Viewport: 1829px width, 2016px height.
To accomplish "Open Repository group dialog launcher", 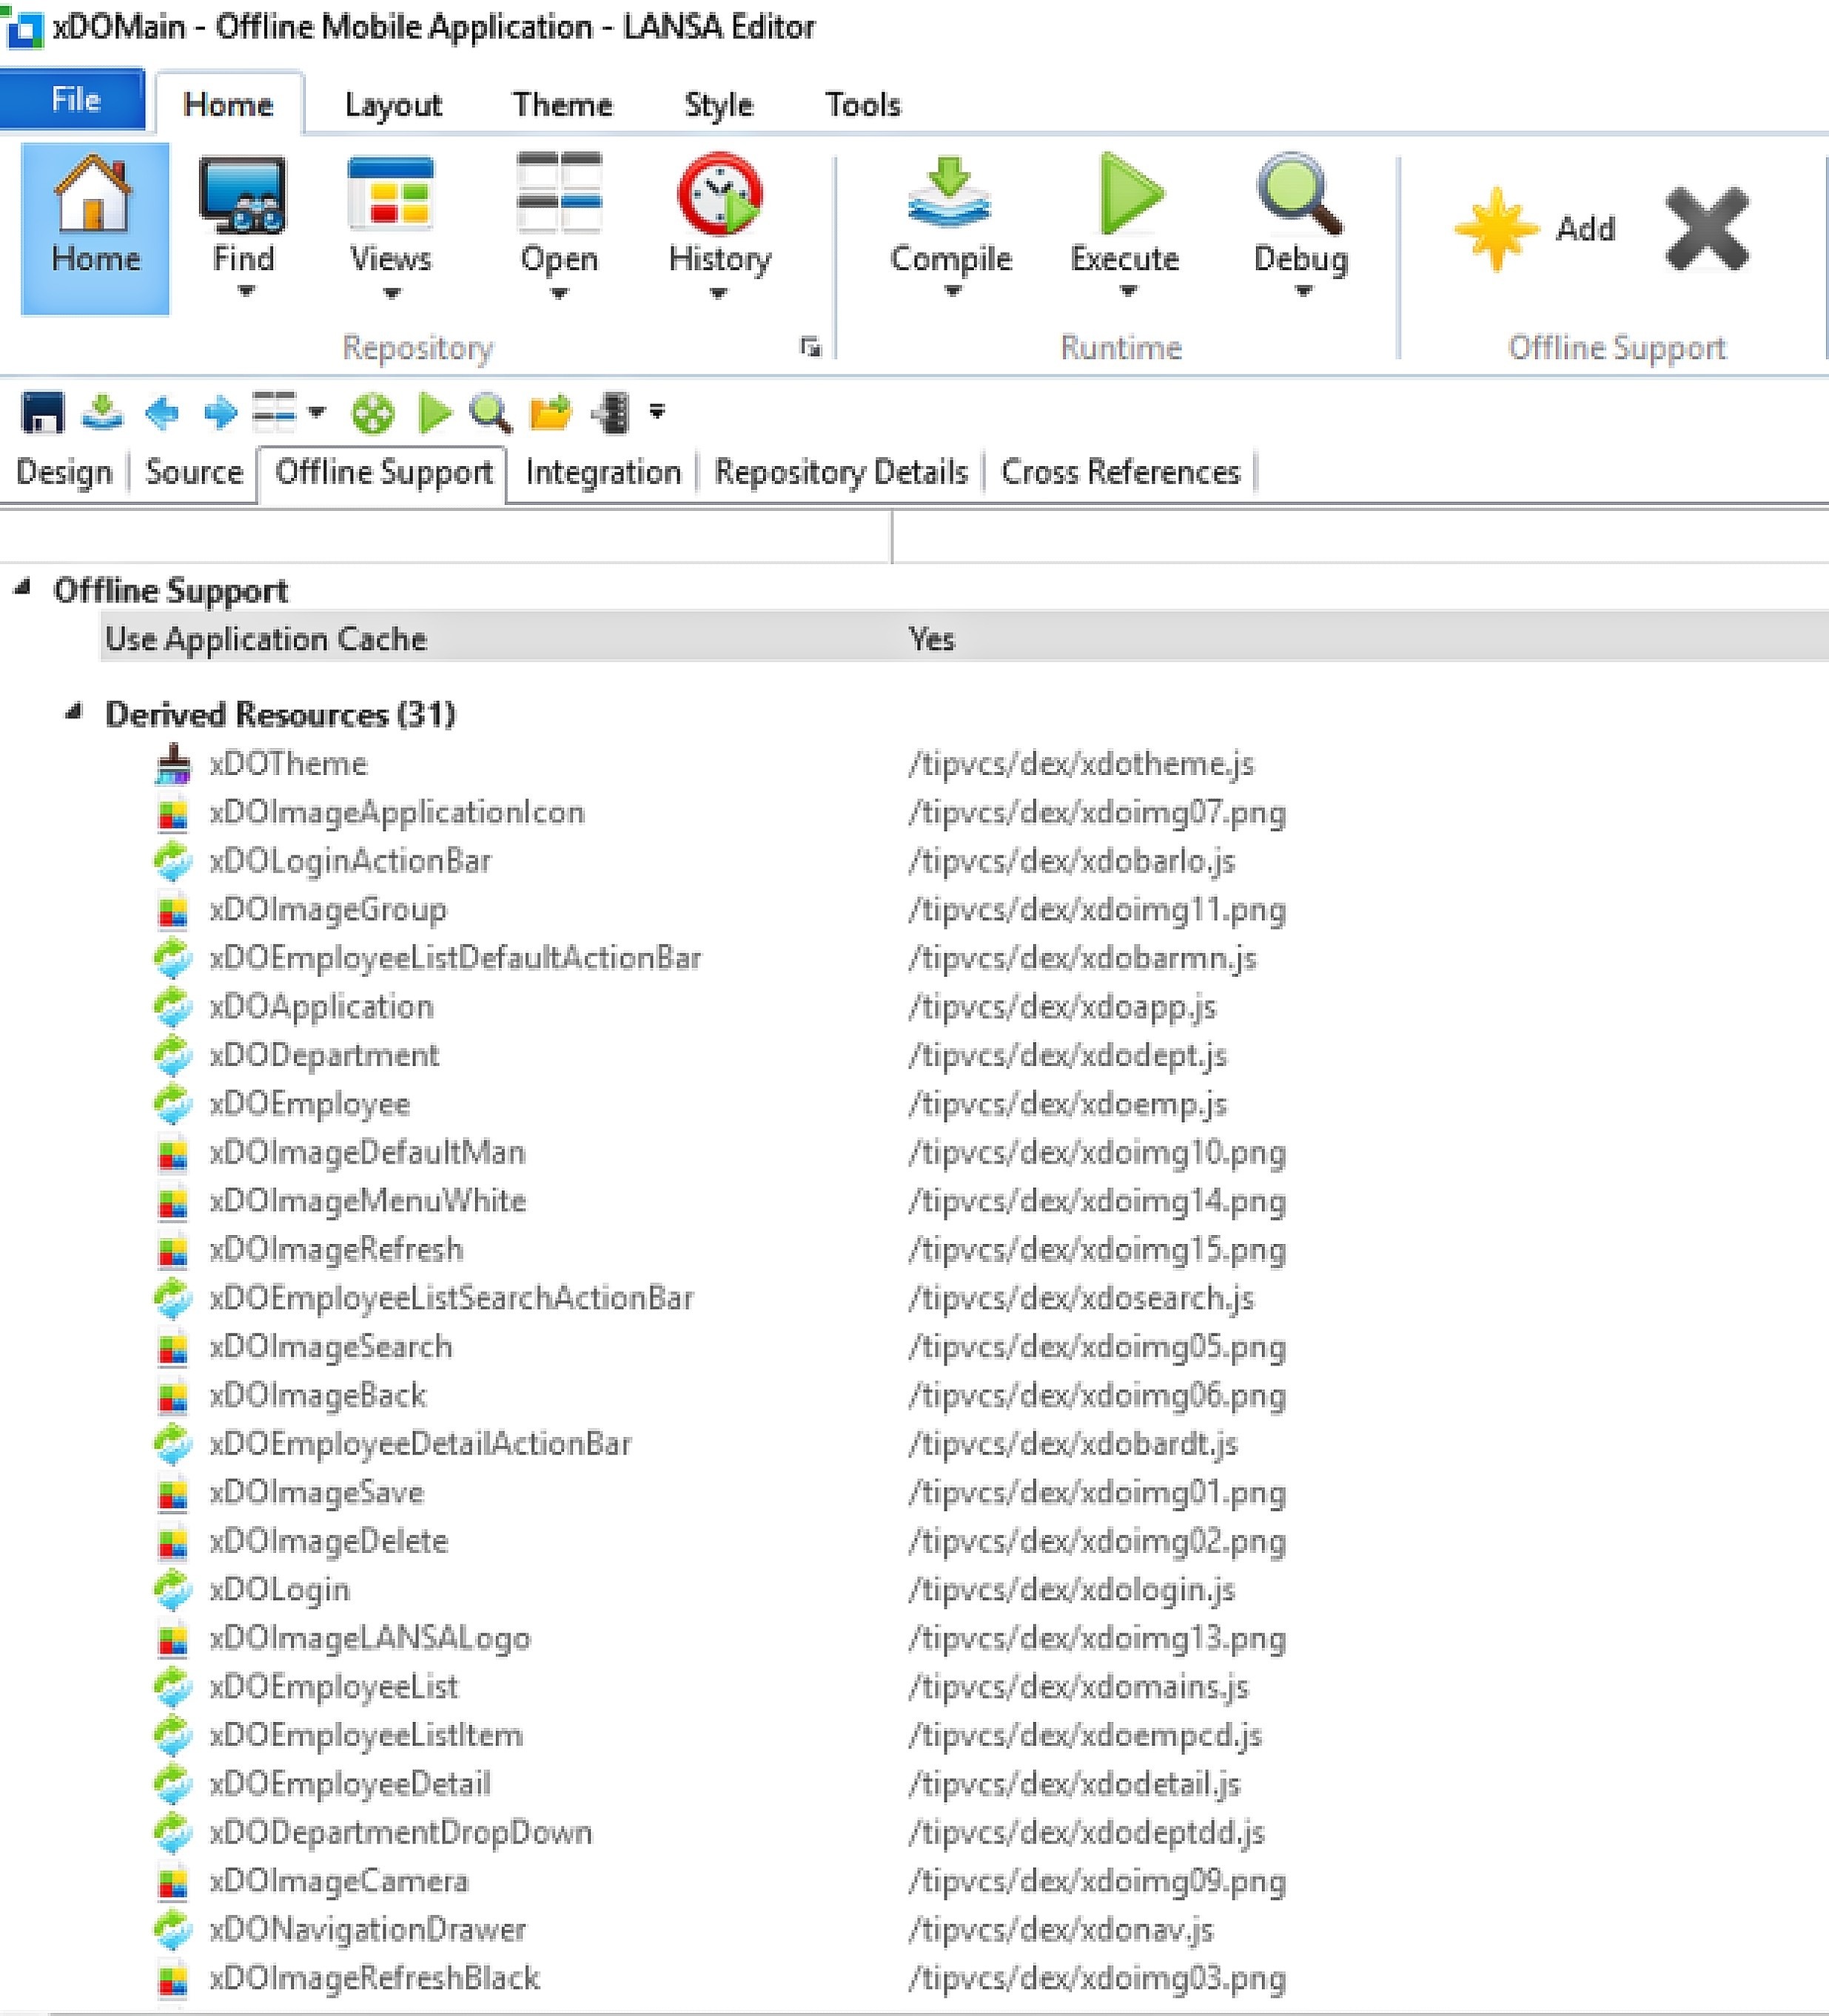I will pos(810,347).
